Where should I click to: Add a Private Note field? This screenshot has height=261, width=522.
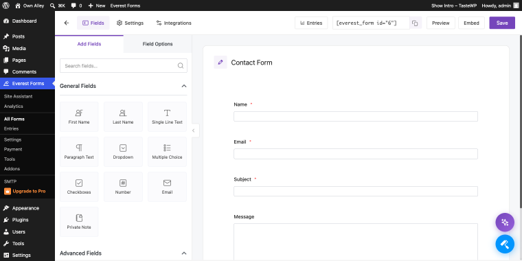click(x=79, y=222)
